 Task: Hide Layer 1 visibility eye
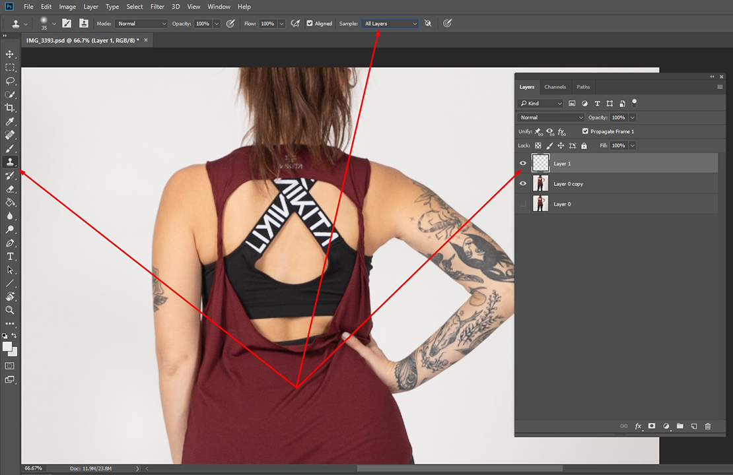523,164
